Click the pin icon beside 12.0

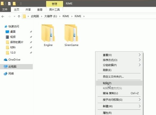(31, 53)
